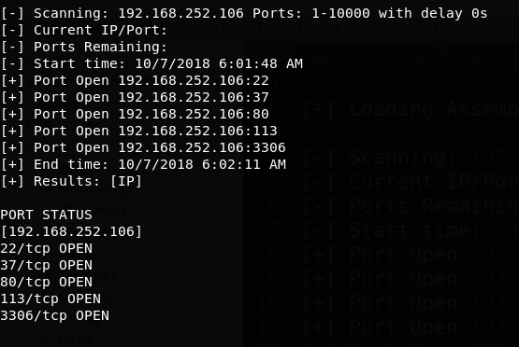Click the Port Open 192.168.252.106:3306 line

pyautogui.click(x=143, y=147)
